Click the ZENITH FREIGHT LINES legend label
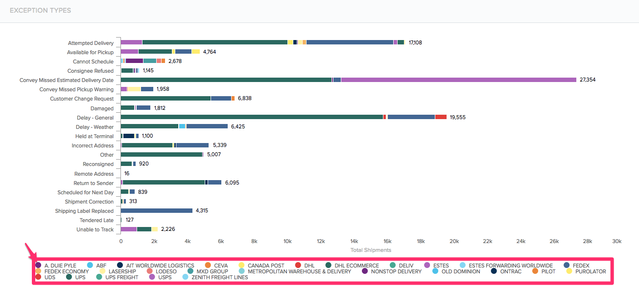Image resolution: width=639 pixels, height=288 pixels. pyautogui.click(x=219, y=277)
